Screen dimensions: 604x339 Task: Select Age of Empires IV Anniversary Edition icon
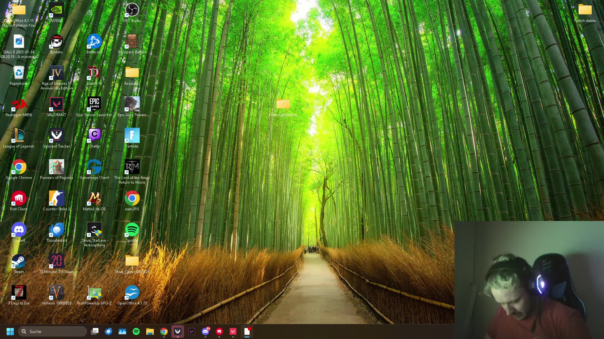point(56,78)
